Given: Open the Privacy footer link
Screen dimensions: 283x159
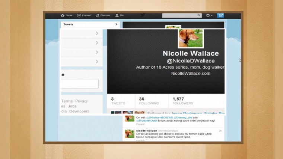Looking at the screenshot, I should pos(82,101).
